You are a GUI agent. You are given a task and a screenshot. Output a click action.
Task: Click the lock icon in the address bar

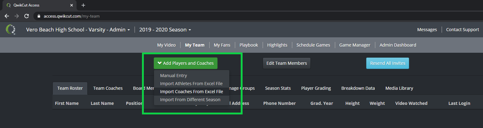click(39, 16)
